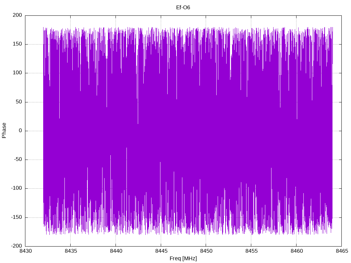Click the 8450 frequency tick label
The image size is (351, 263).
206,251
